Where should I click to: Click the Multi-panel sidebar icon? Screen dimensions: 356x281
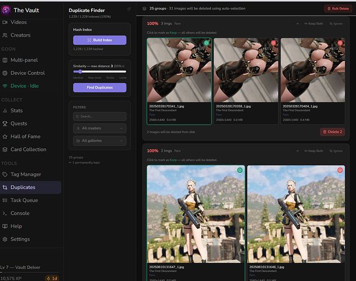tap(4, 60)
